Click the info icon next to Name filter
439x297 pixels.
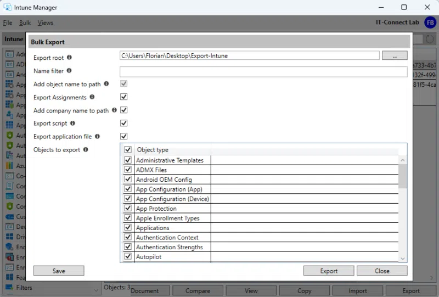(69, 71)
